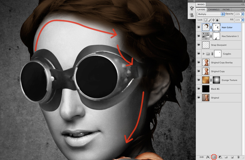
Task: Open the Brush presets dock icon
Action: point(192,8)
